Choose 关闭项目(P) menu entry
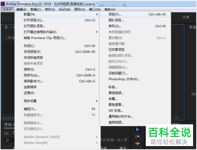 (57, 52)
